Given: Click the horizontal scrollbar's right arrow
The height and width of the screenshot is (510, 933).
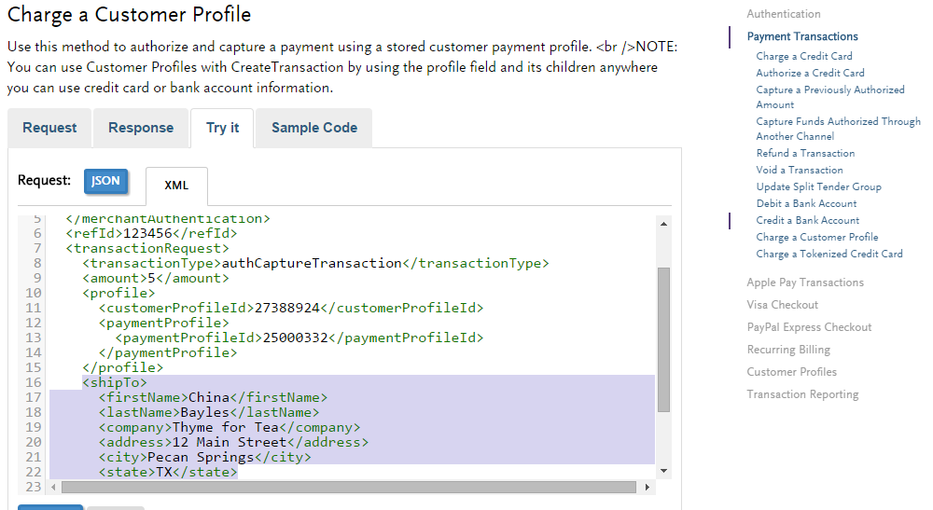Looking at the screenshot, I should tap(648, 488).
